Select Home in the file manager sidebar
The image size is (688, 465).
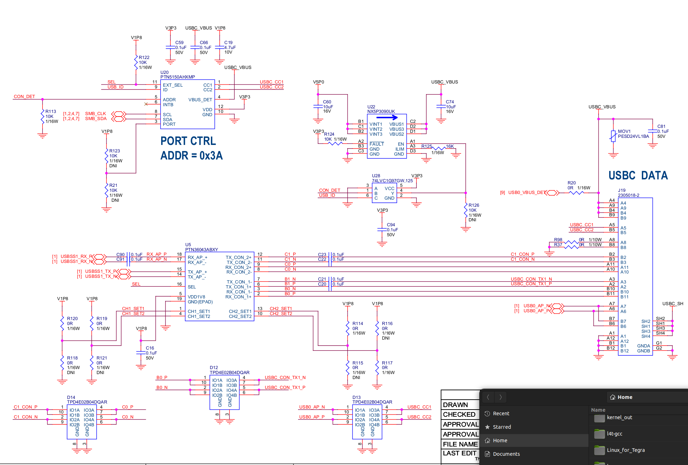click(x=500, y=440)
